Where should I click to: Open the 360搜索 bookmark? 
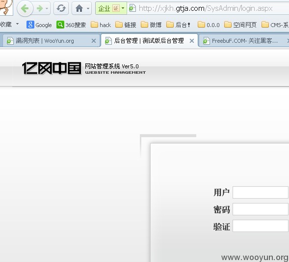(71, 25)
